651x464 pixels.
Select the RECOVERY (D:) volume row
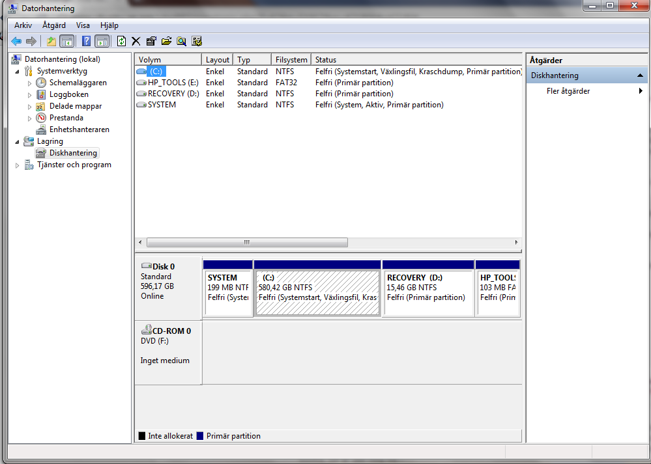click(328, 94)
